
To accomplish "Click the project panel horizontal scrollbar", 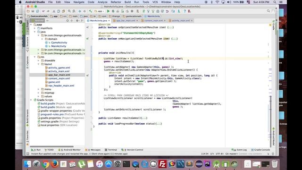I will pyautogui.click(x=51, y=146).
